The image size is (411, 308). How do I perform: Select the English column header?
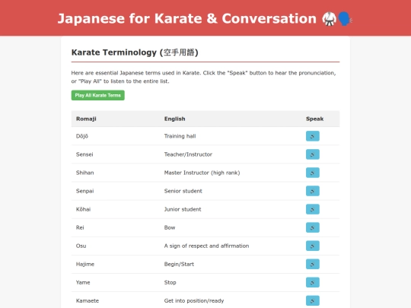click(x=174, y=119)
